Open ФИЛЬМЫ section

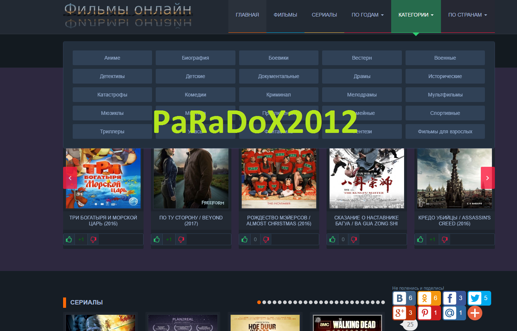(285, 16)
